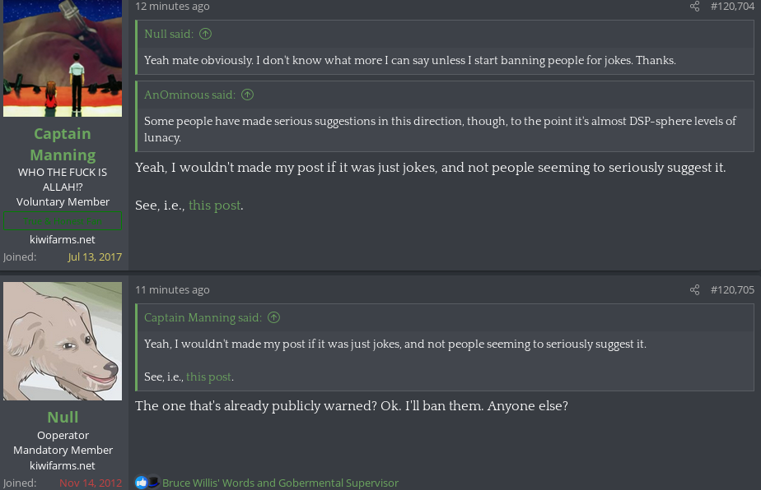
Task: Click the True & Honest Fan badge
Action: point(63,221)
